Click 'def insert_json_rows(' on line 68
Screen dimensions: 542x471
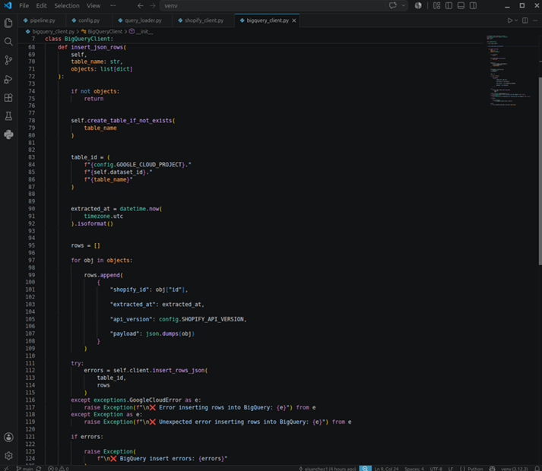[x=92, y=47]
